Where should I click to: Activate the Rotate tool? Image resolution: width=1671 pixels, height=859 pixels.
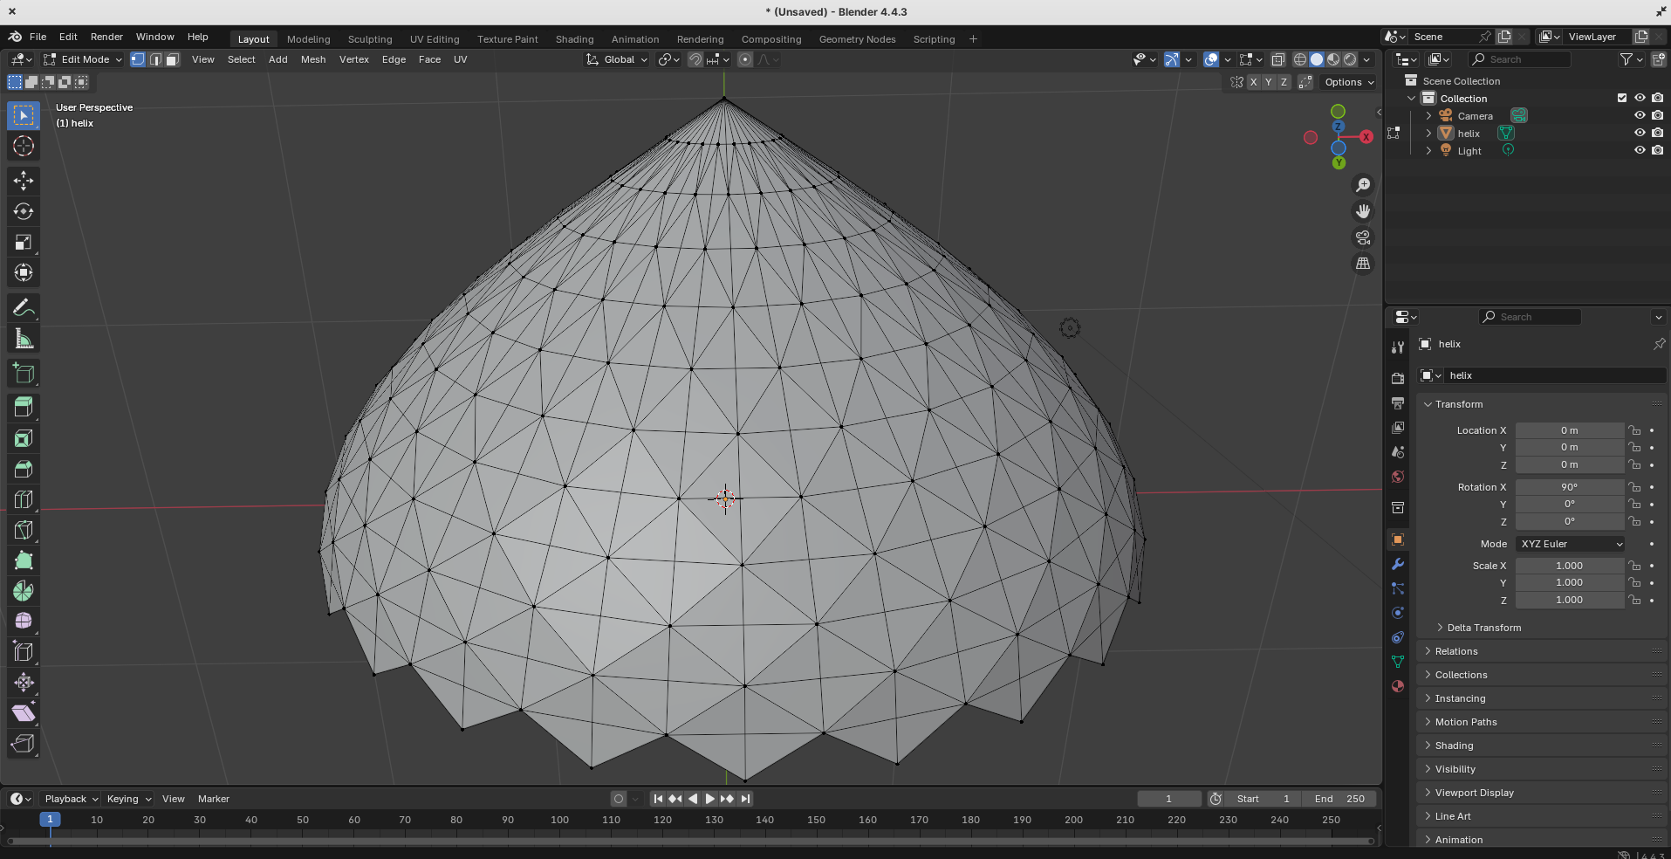[x=24, y=211]
